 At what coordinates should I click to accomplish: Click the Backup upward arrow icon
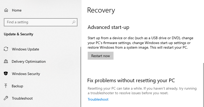coord(6,86)
